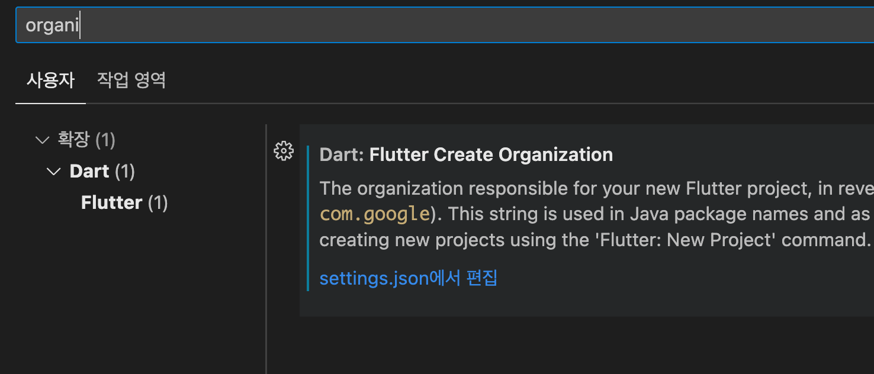Select the 사용자 settings tab
874x374 pixels.
[x=50, y=80]
